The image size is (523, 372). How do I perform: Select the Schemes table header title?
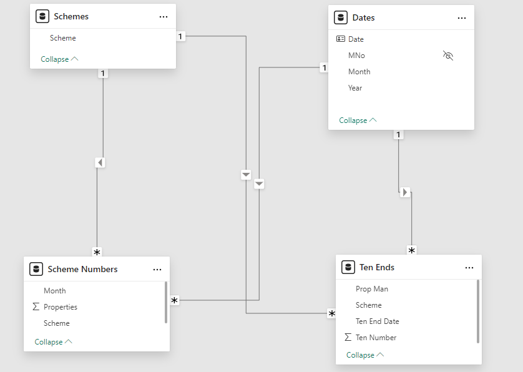[x=71, y=16]
